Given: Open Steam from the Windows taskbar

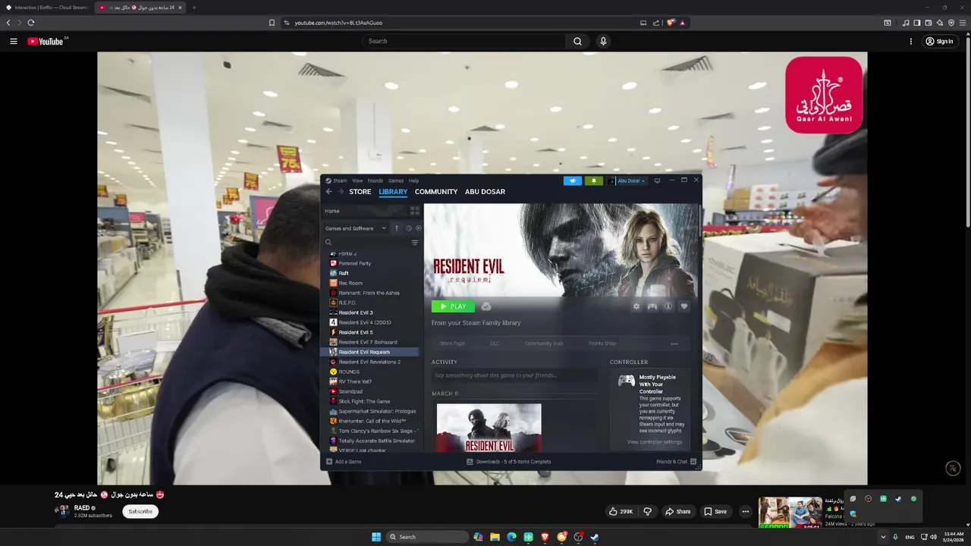Looking at the screenshot, I should (x=595, y=537).
